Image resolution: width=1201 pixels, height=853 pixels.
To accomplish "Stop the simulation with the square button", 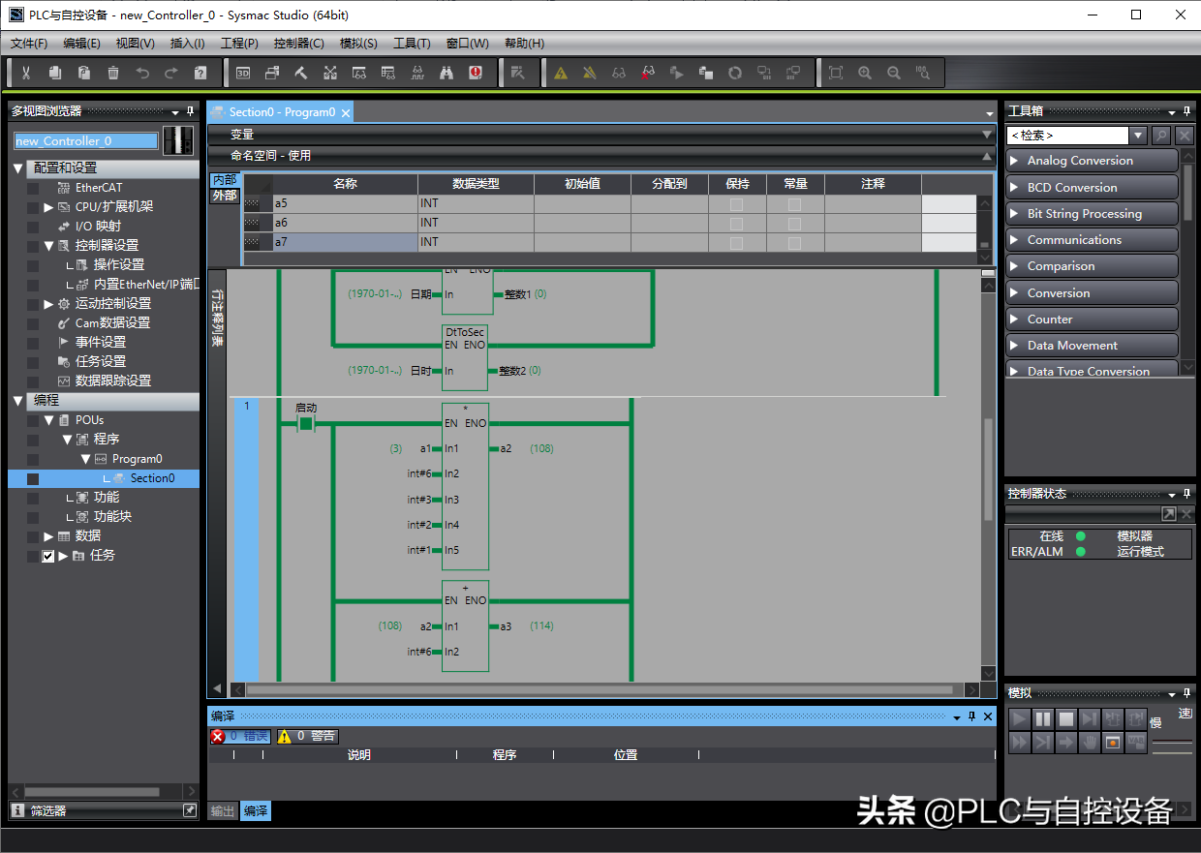I will click(1066, 718).
